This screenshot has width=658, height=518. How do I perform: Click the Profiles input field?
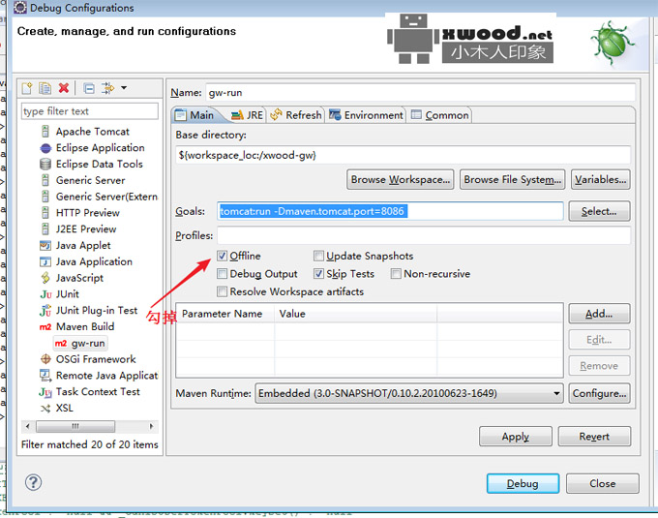click(x=424, y=235)
